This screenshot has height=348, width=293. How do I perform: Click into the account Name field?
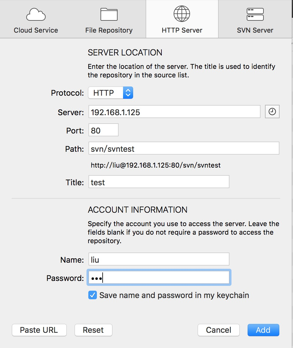tap(159, 259)
